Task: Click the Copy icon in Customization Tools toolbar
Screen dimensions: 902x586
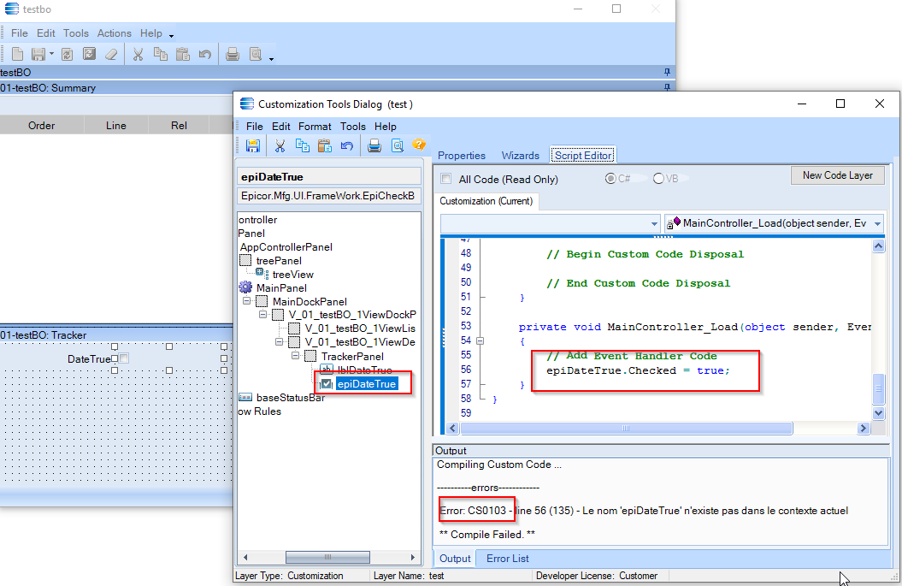Action: [x=303, y=145]
